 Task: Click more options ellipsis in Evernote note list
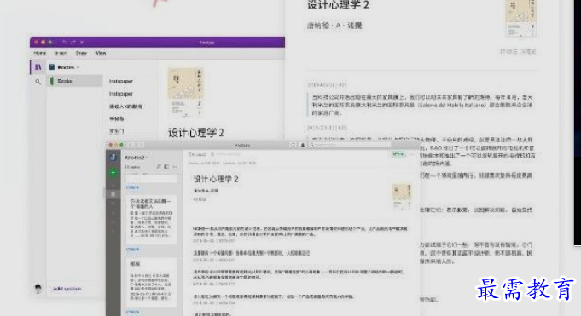175,167
